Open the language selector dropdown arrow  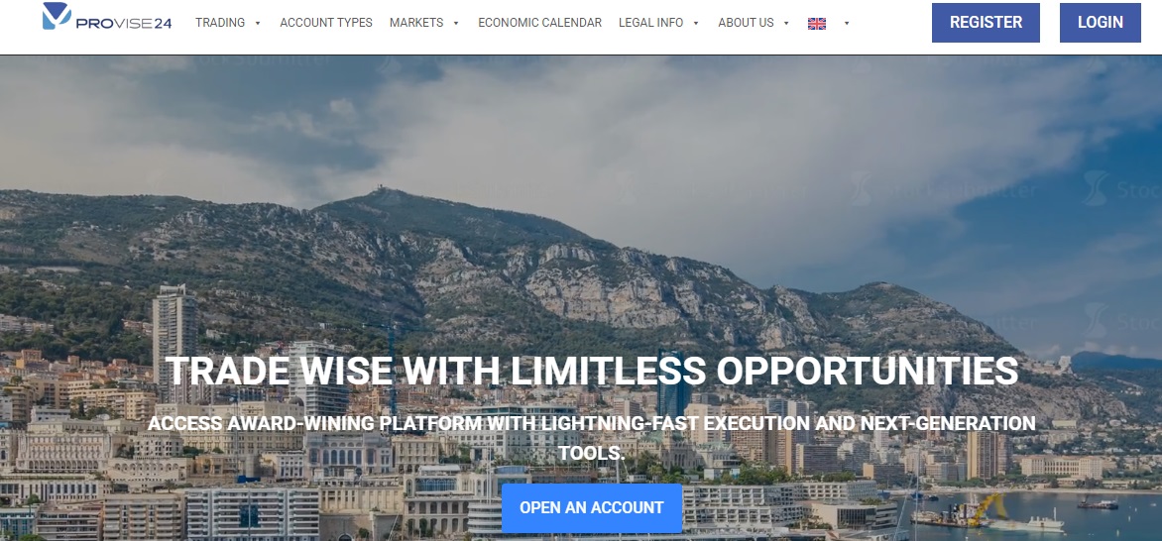tap(847, 24)
